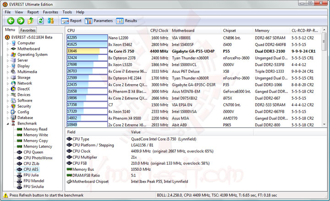This screenshot has height=201, width=330.
Task: Select FPU SinJulia benchmark
Action: tap(33, 186)
